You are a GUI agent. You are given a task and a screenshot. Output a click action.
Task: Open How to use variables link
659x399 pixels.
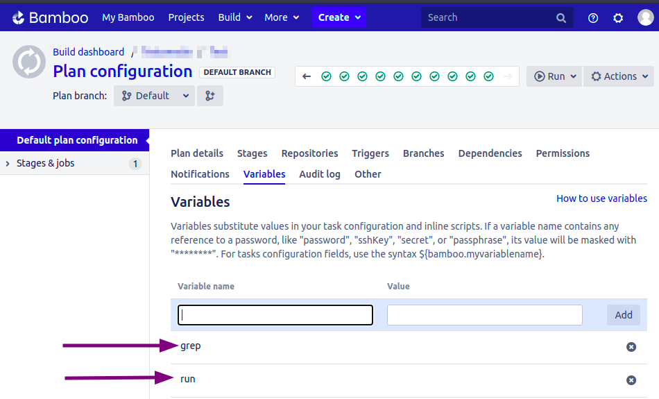tap(601, 198)
